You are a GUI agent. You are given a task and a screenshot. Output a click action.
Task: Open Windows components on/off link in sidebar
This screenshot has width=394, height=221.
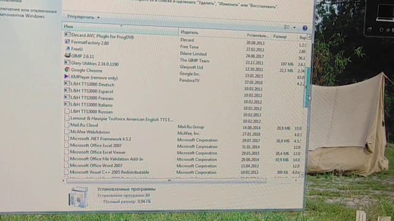[x=28, y=14]
